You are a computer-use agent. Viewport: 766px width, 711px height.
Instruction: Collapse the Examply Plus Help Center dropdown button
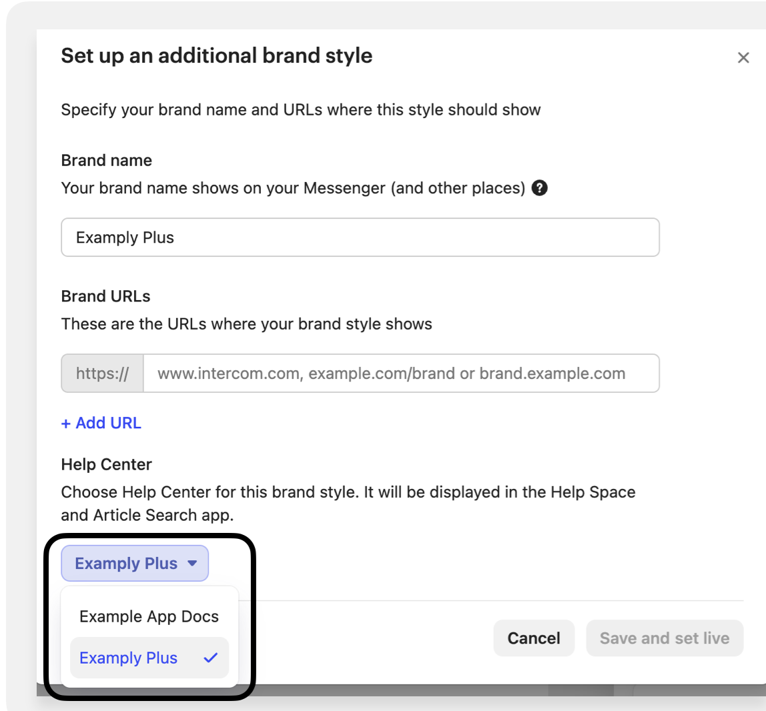pyautogui.click(x=134, y=564)
